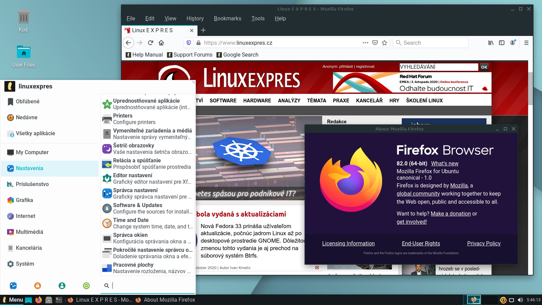Open the History menu
Viewport: 542px width, 305px height.
195,18
